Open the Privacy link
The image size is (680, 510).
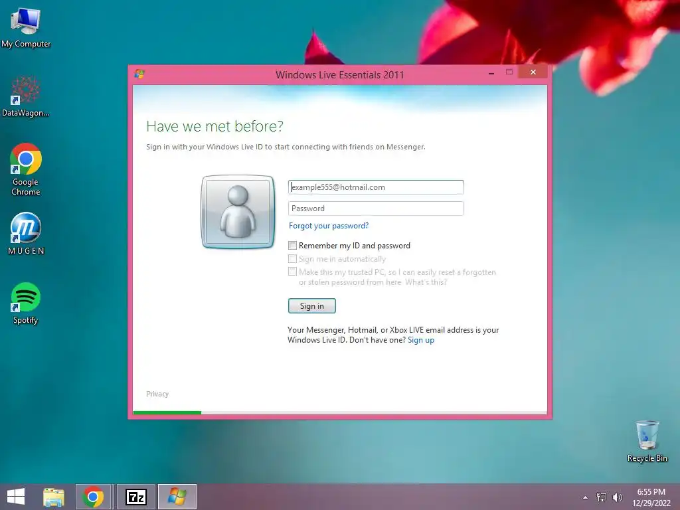coord(157,394)
